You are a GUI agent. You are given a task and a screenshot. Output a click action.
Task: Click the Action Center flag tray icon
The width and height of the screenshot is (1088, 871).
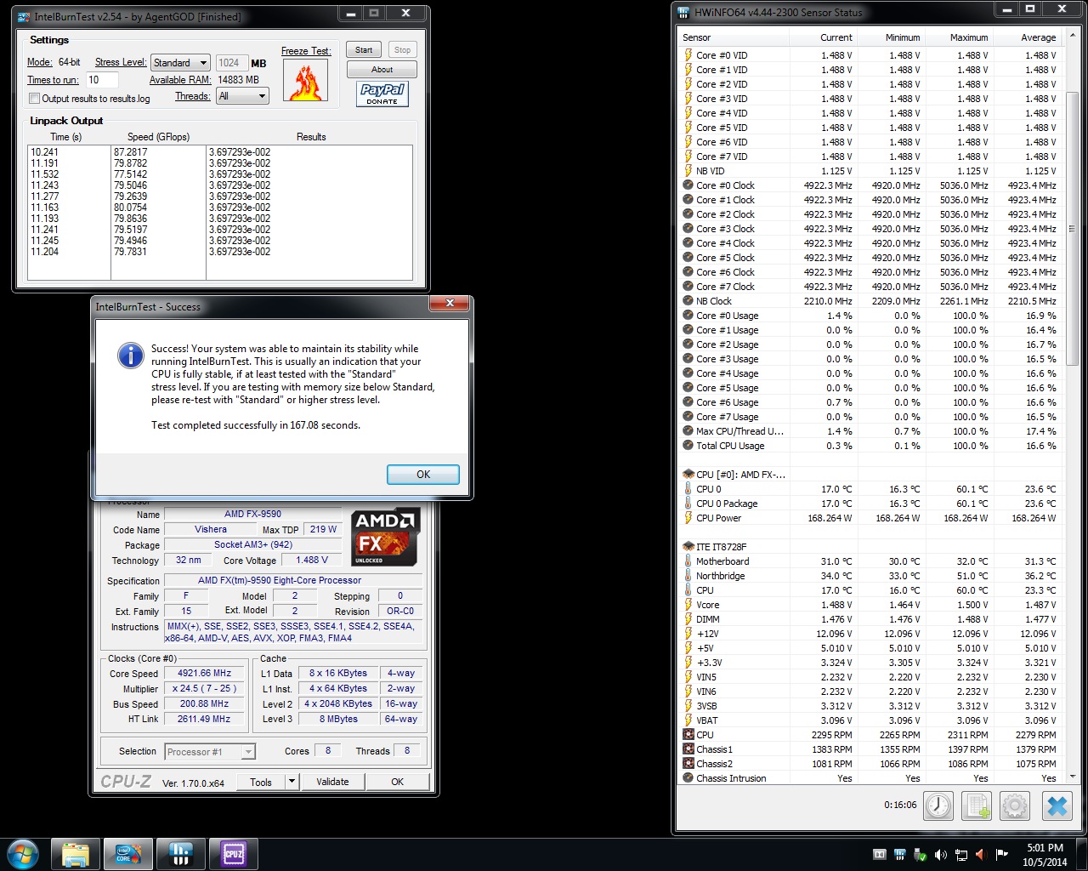(x=1001, y=855)
